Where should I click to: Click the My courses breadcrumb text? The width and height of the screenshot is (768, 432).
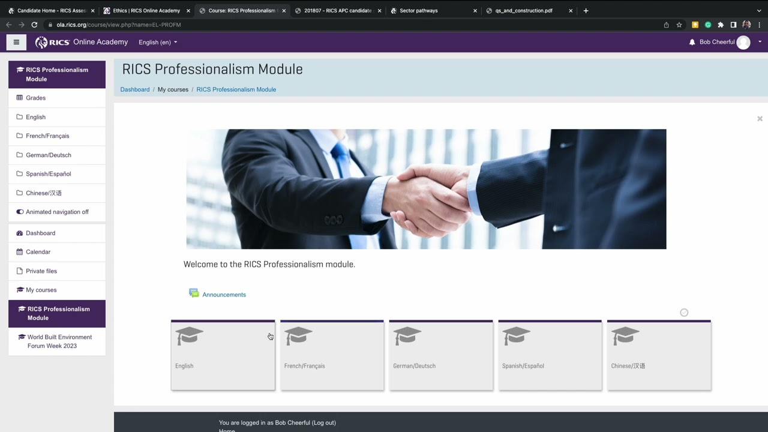point(173,89)
